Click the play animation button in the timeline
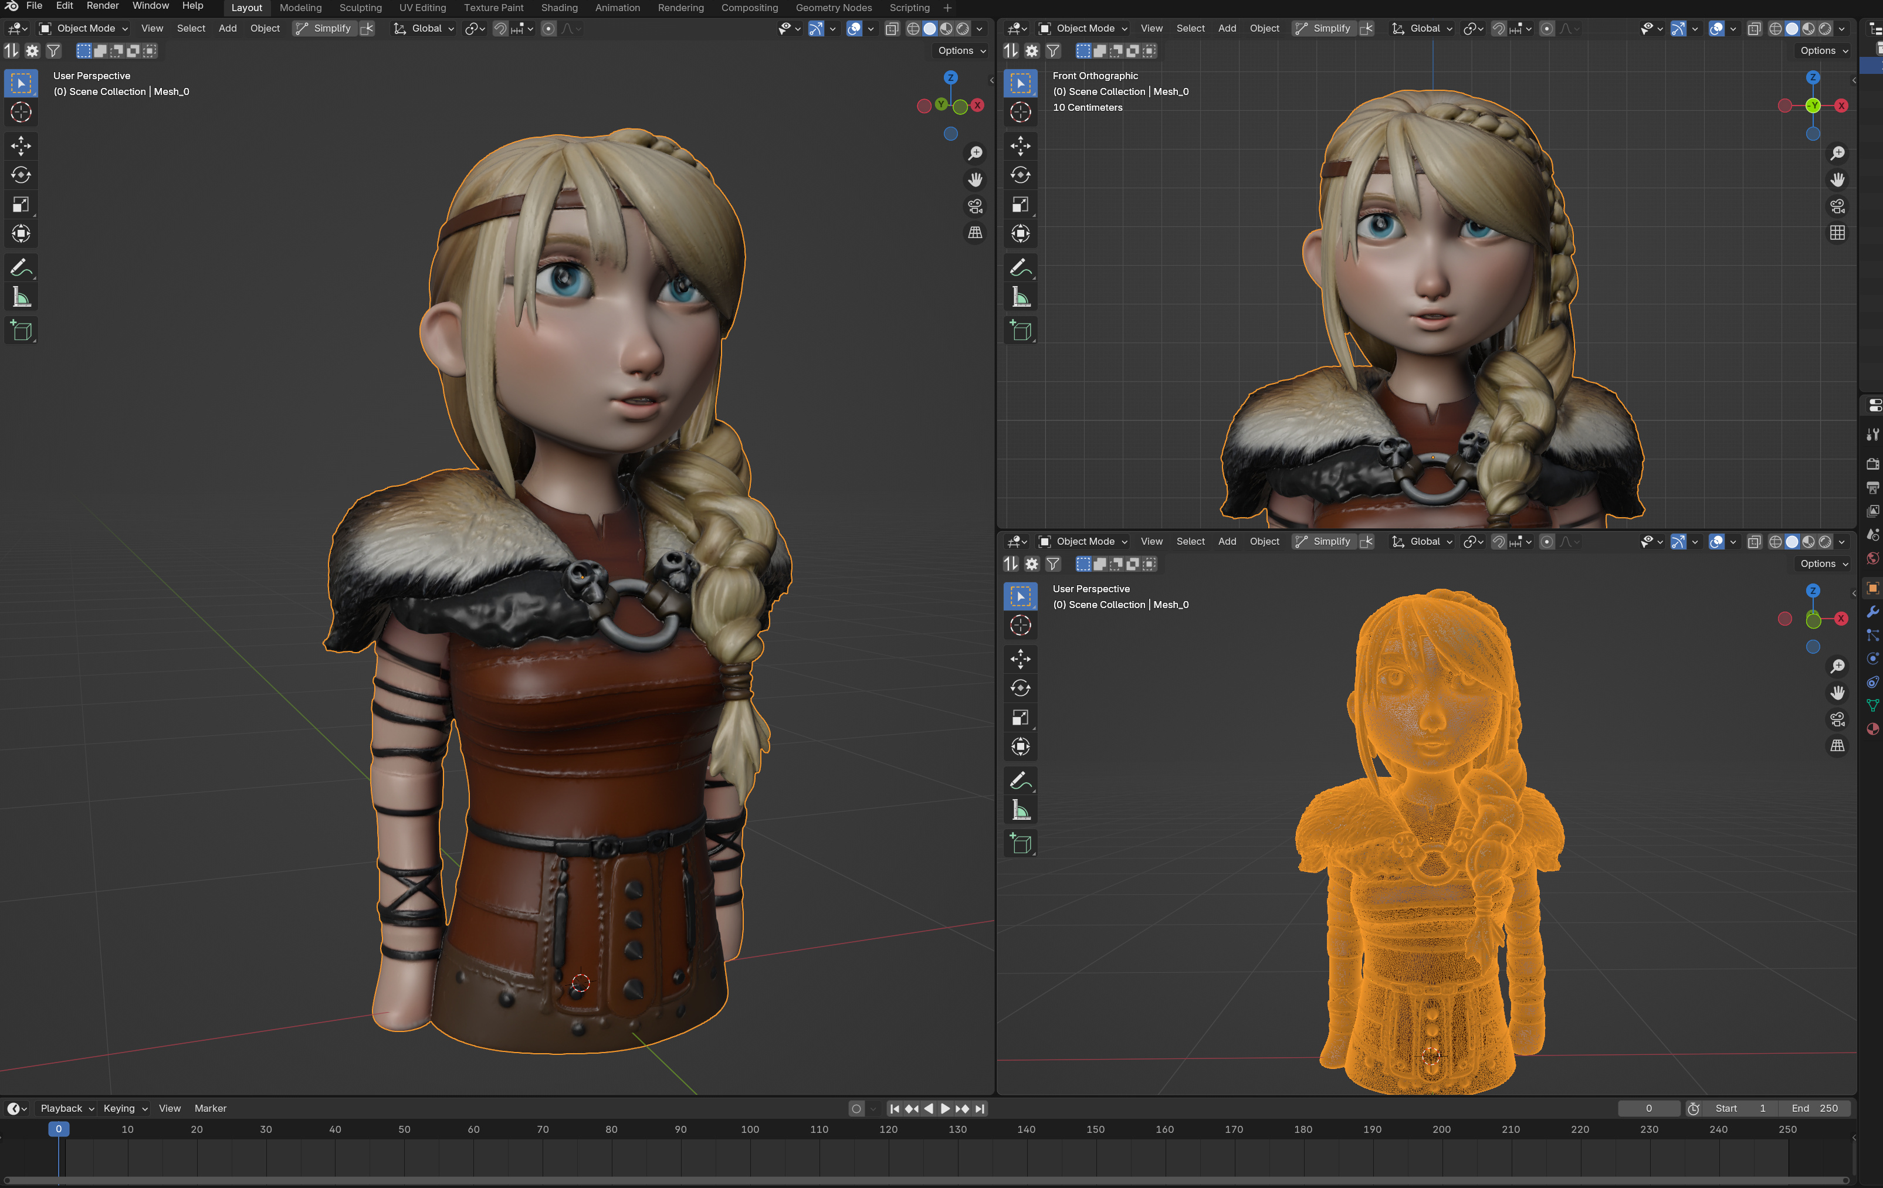Viewport: 1883px width, 1188px height. click(946, 1109)
